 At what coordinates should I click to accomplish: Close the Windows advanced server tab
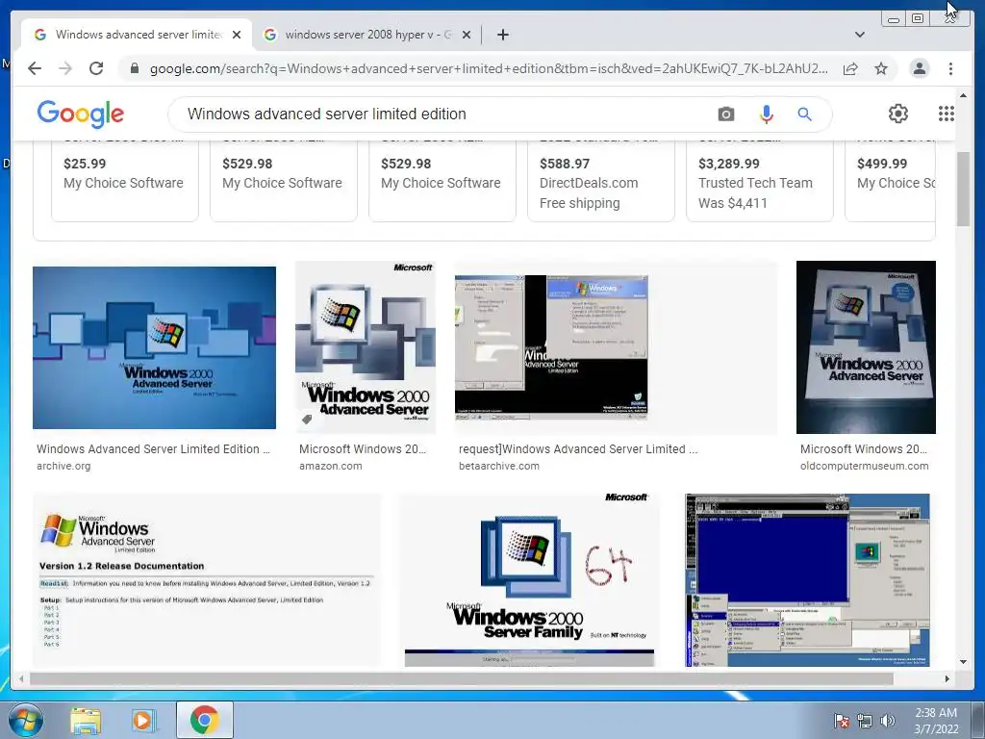click(x=237, y=35)
